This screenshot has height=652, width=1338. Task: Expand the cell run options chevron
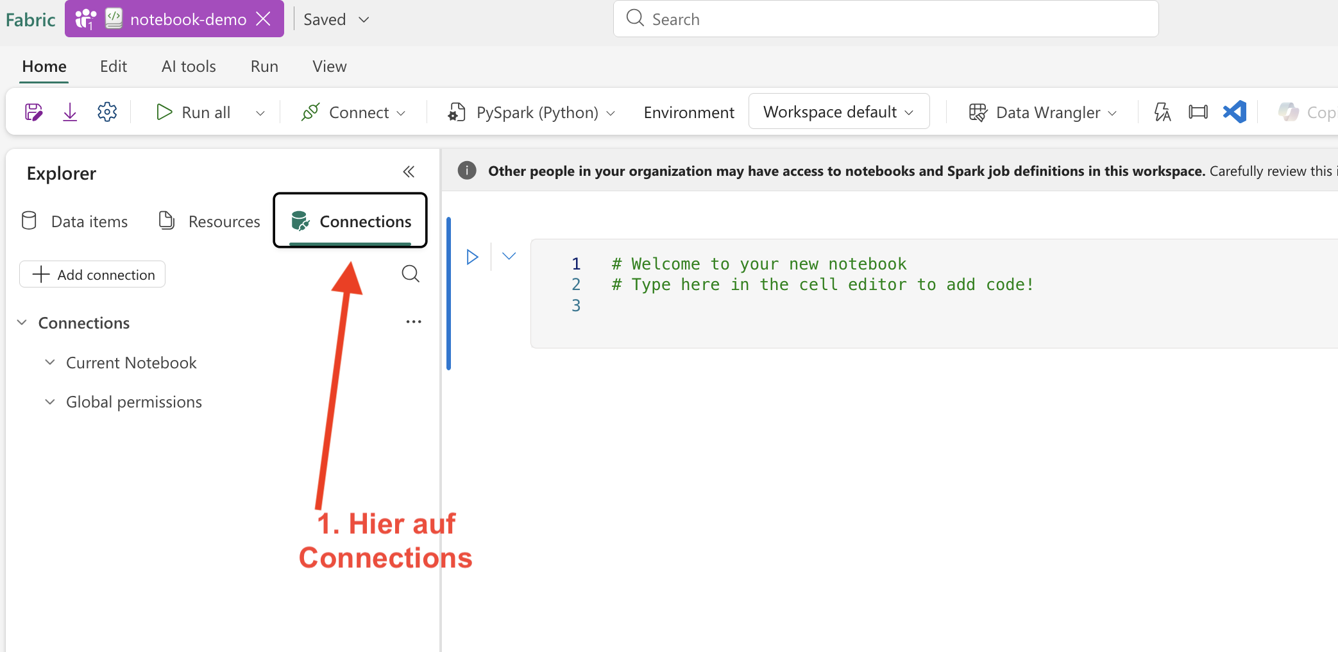(x=509, y=257)
